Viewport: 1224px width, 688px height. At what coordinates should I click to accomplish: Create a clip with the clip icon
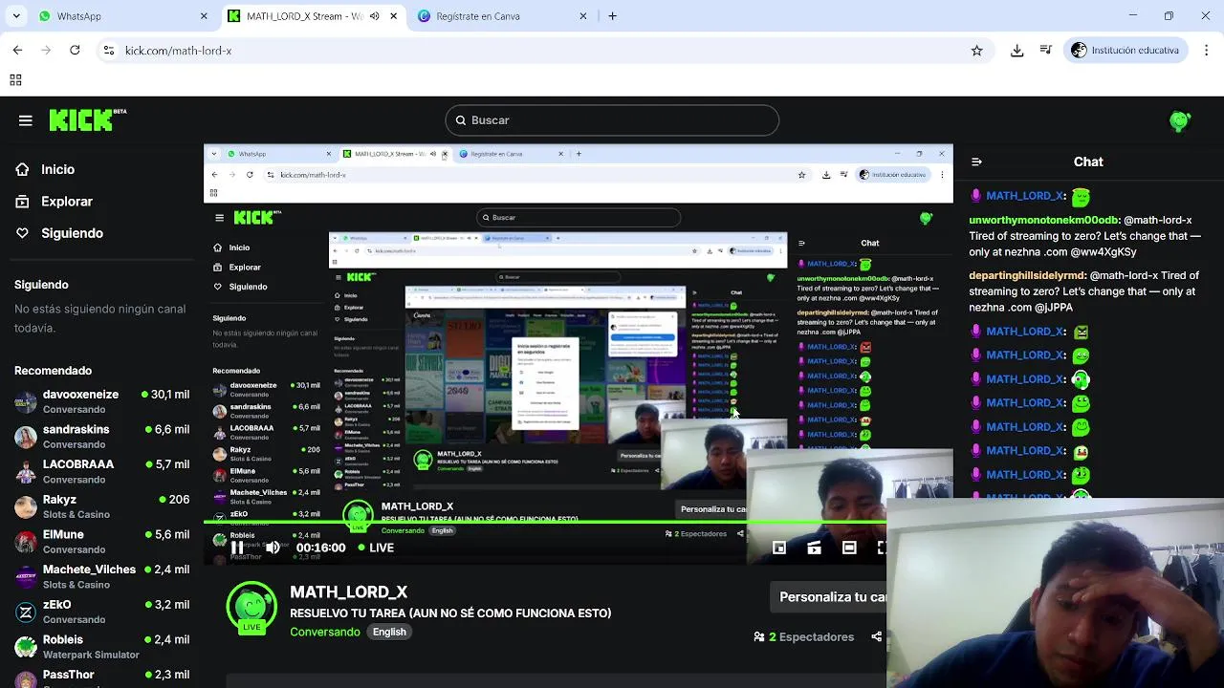click(x=814, y=548)
